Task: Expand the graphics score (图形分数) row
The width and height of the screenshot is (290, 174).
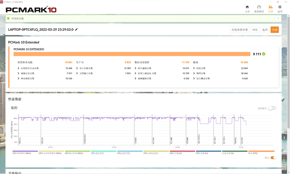Action: click(x=194, y=68)
